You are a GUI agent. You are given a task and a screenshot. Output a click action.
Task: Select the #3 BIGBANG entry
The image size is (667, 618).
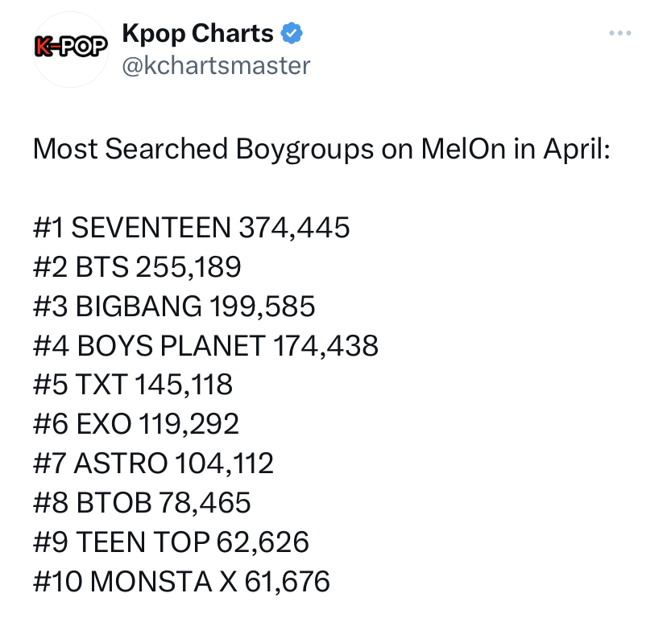pos(174,306)
